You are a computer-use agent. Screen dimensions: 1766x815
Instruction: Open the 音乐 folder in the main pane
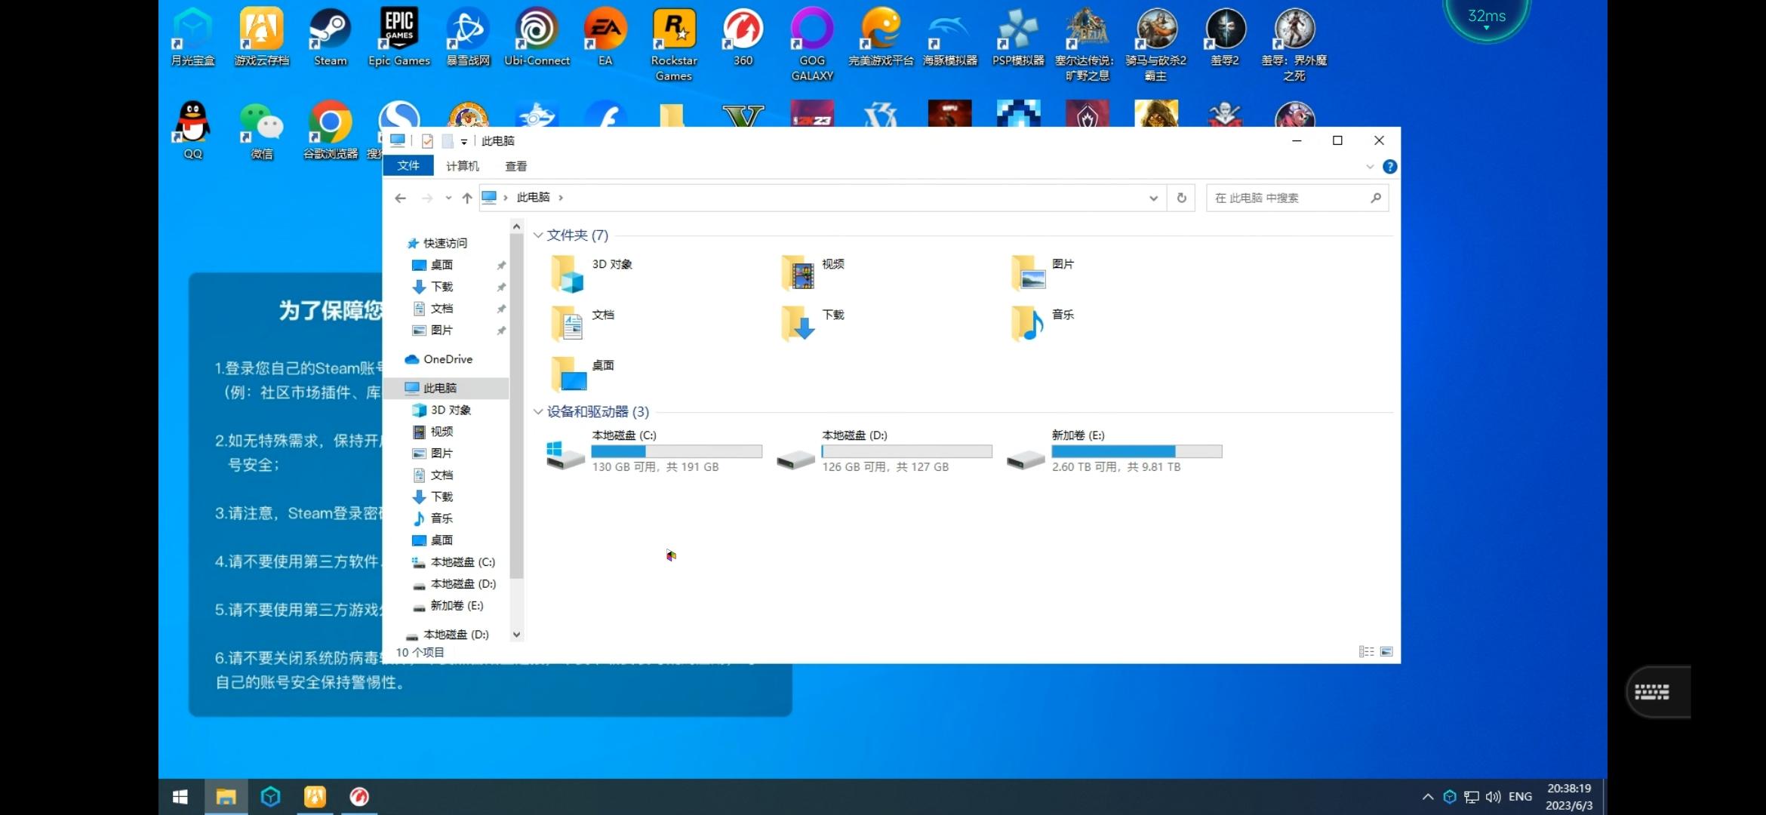(1043, 324)
